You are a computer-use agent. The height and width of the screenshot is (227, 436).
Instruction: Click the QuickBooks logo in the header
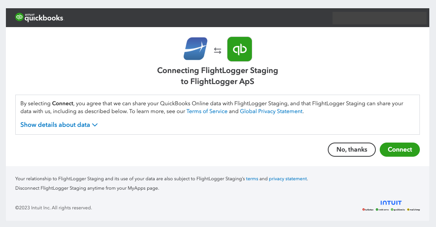click(39, 17)
